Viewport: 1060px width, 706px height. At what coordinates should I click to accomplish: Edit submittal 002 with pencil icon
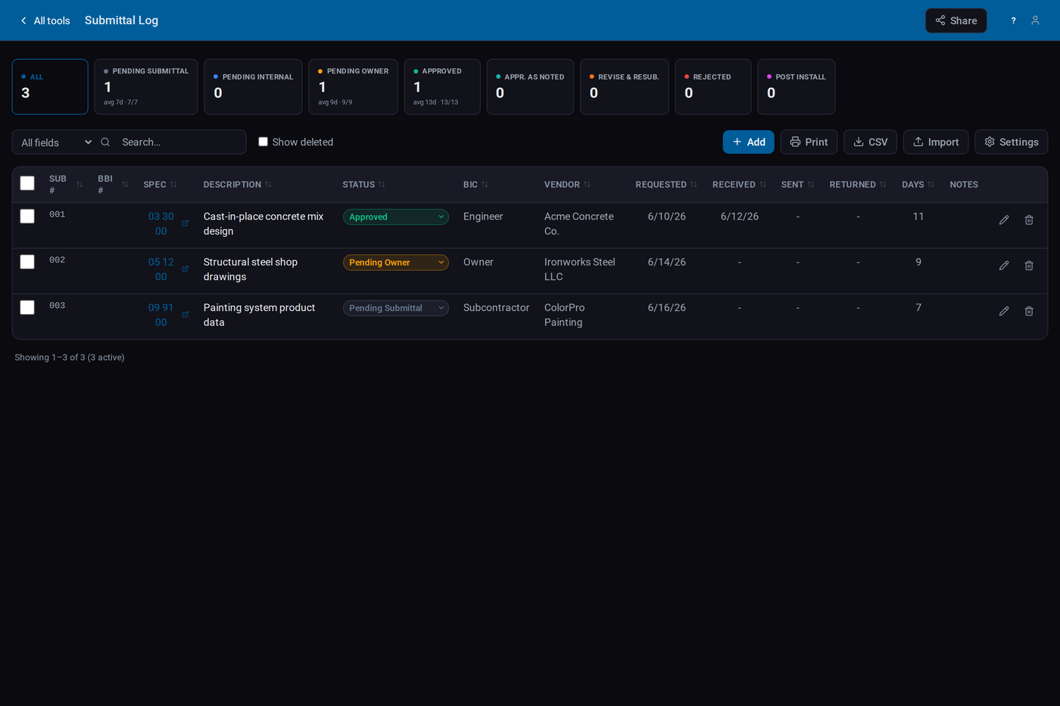coord(1004,266)
